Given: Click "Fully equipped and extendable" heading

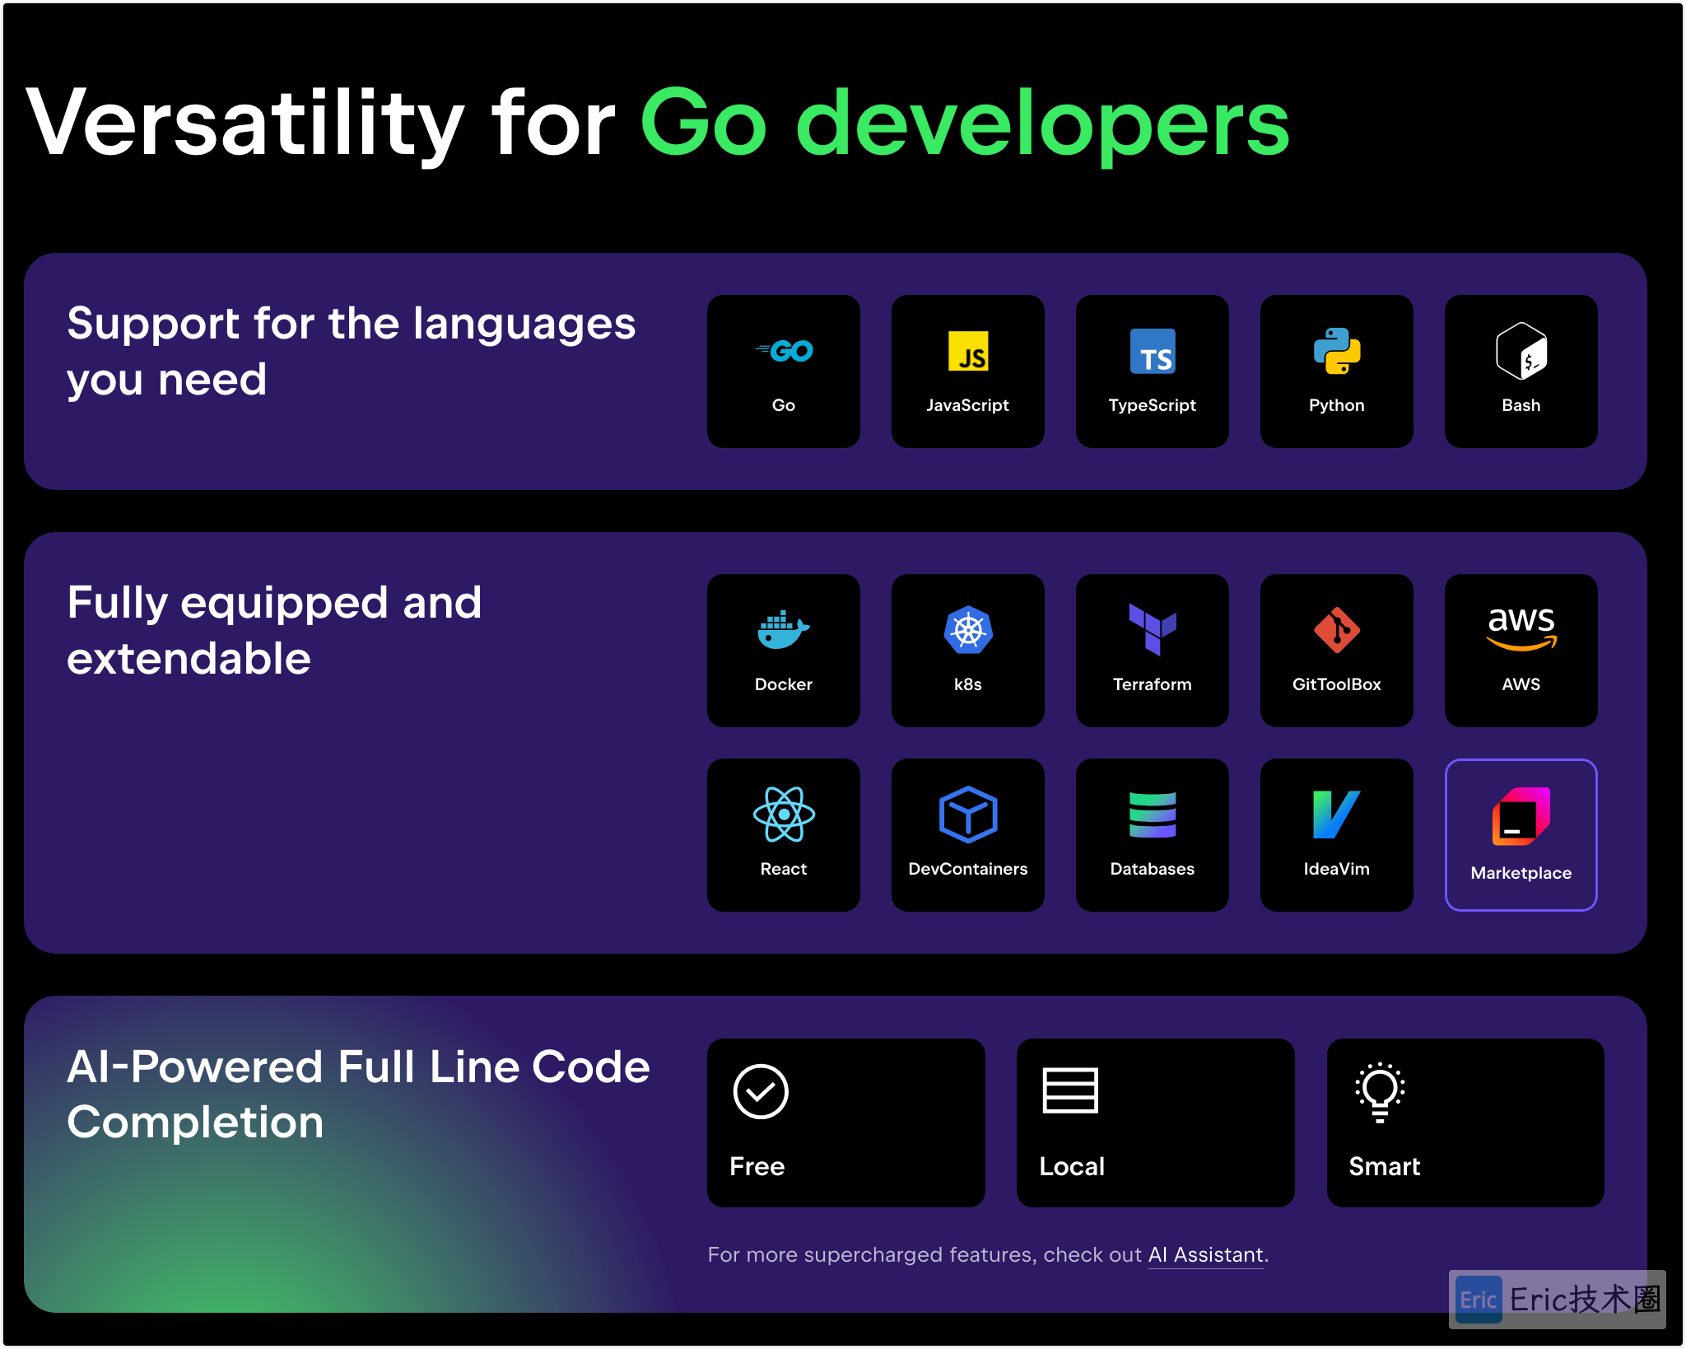Looking at the screenshot, I should pyautogui.click(x=274, y=630).
